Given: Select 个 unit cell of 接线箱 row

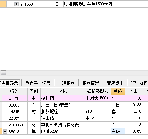Looking at the screenshot, I should (x=118, y=98).
